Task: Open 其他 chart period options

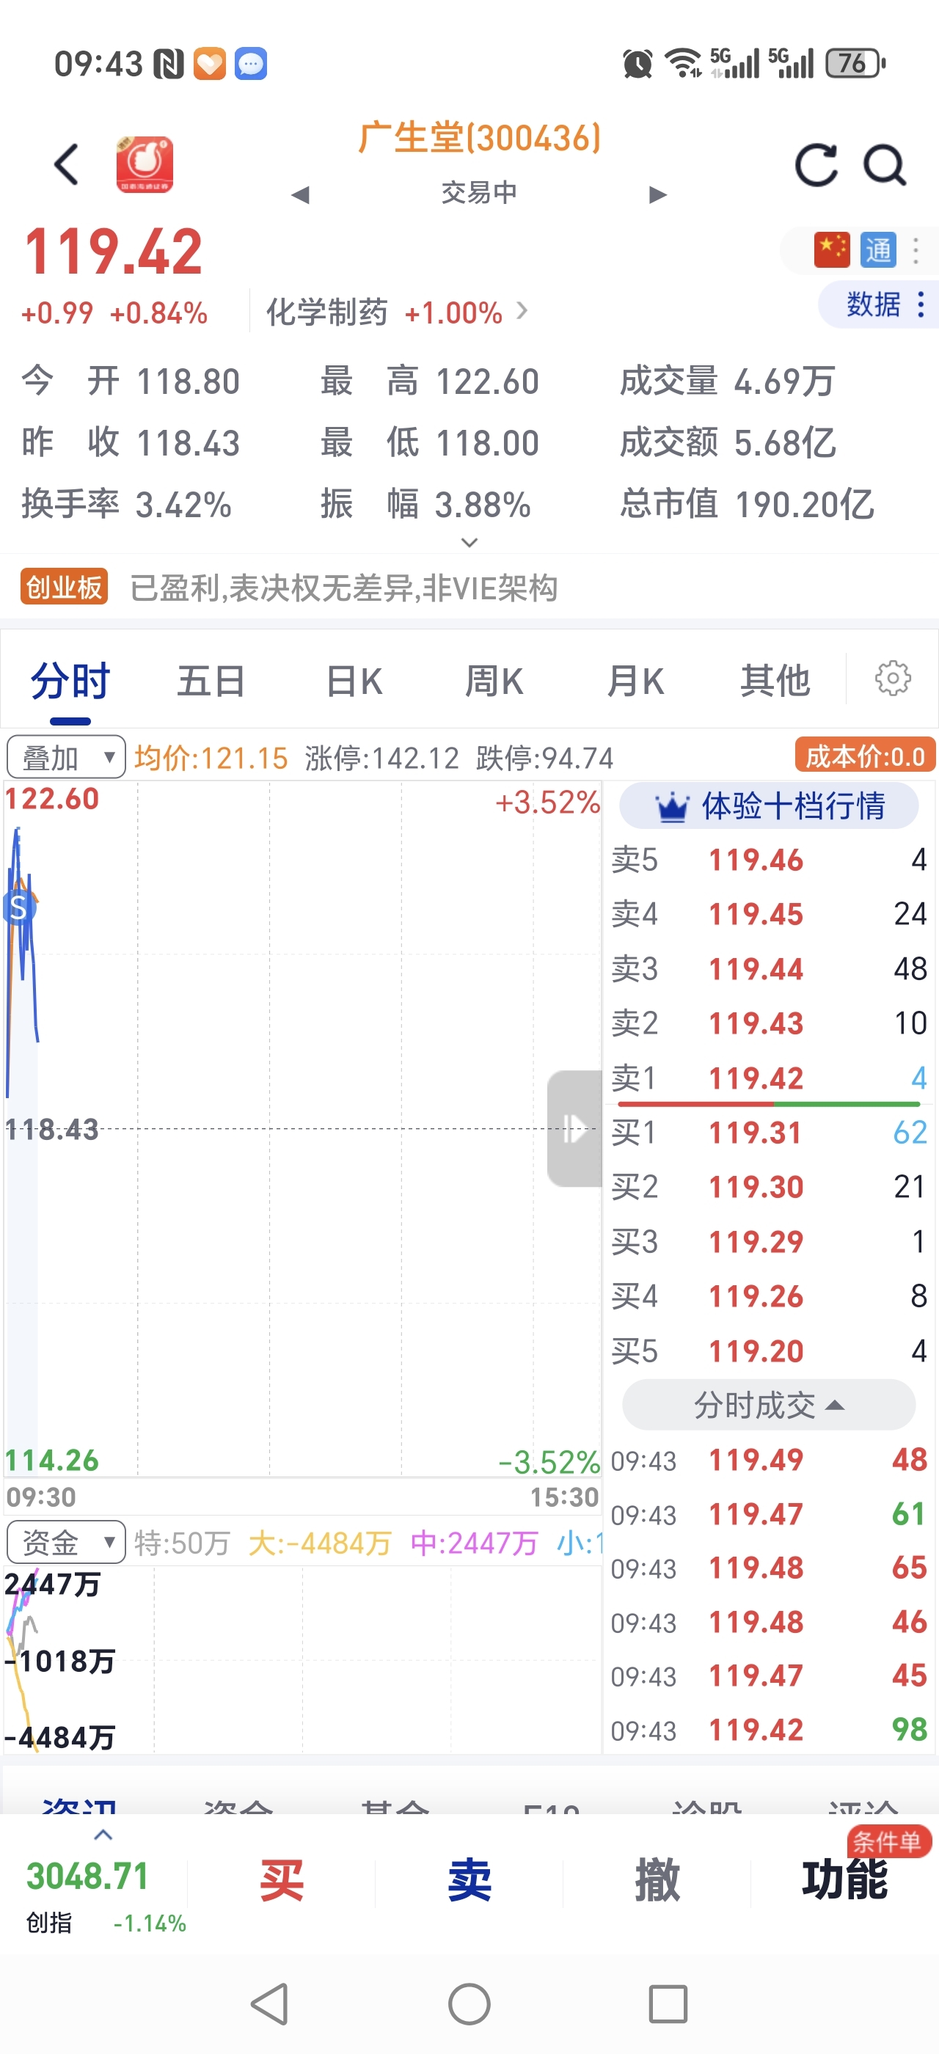Action: pyautogui.click(x=775, y=681)
